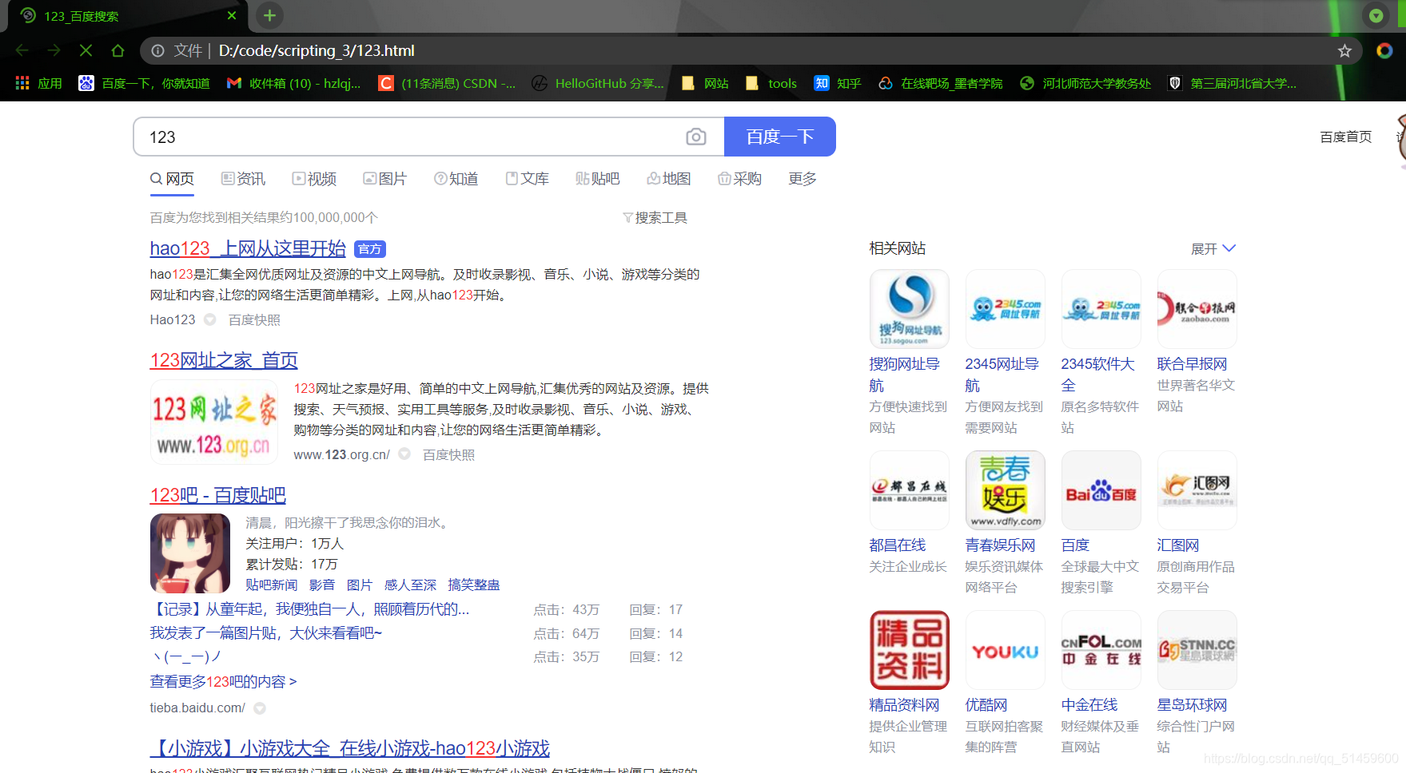Switch to the 视频 tab
This screenshot has width=1406, height=773.
click(314, 179)
